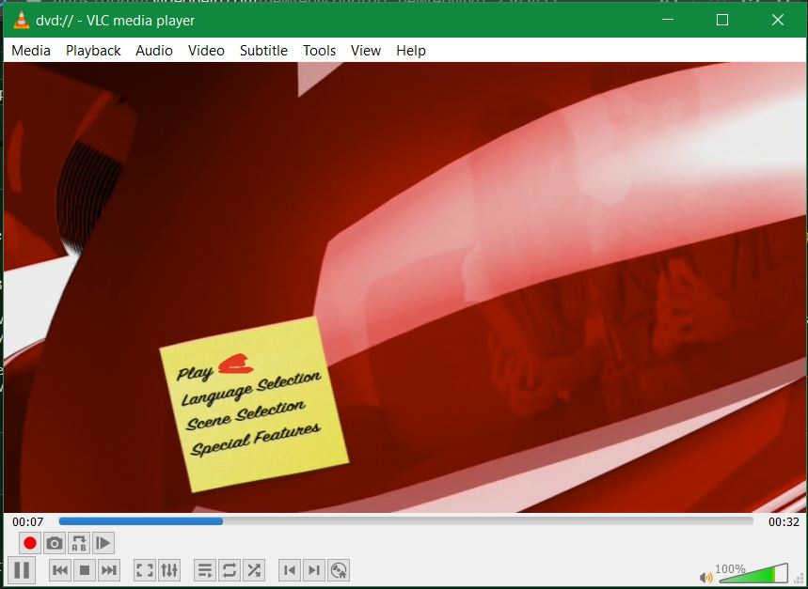The image size is (808, 589).
Task: Go to next DVD chapter
Action: point(314,570)
